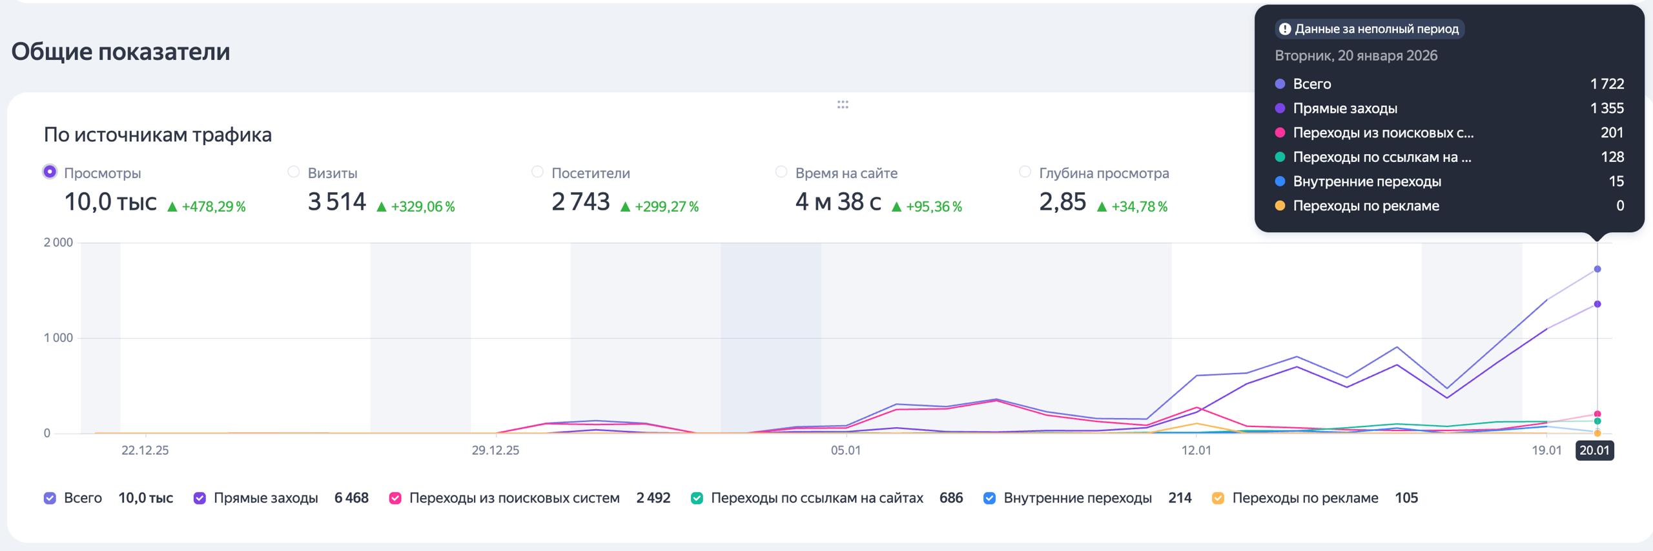
Task: Click the 05.01 axis date label
Action: pos(846,450)
